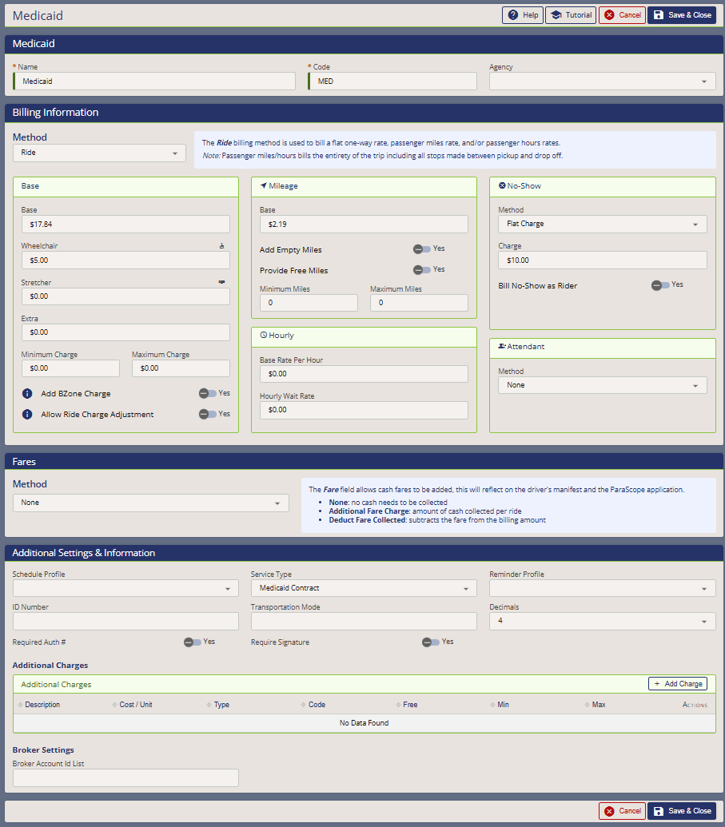This screenshot has height=827, width=725.
Task: Click Hourly Wait Rate field
Action: tap(364, 410)
